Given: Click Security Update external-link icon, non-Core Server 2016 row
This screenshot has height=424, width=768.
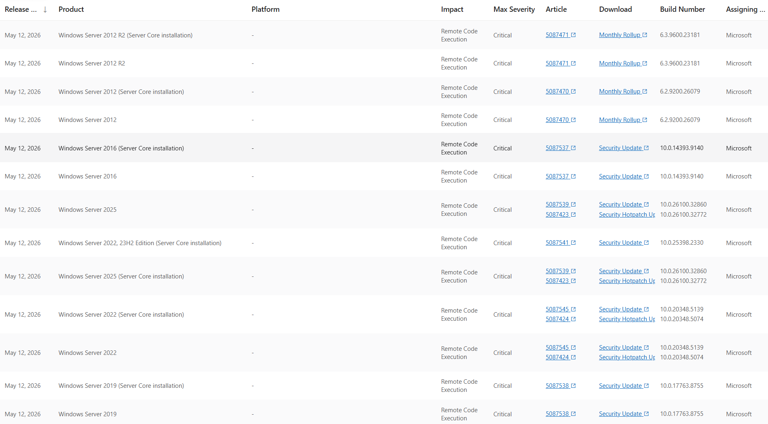Looking at the screenshot, I should point(647,176).
